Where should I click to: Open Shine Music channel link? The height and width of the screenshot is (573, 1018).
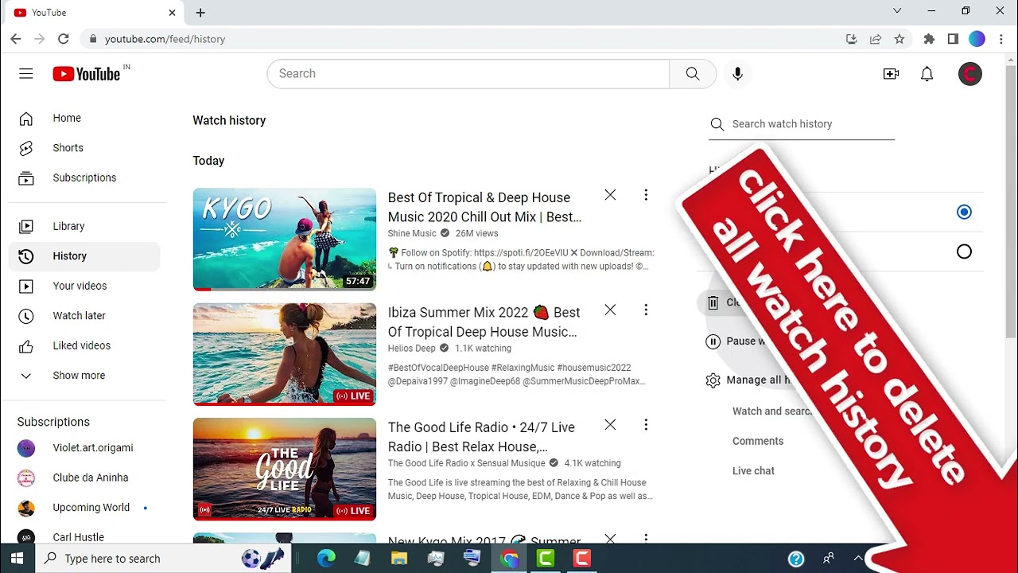(x=412, y=234)
